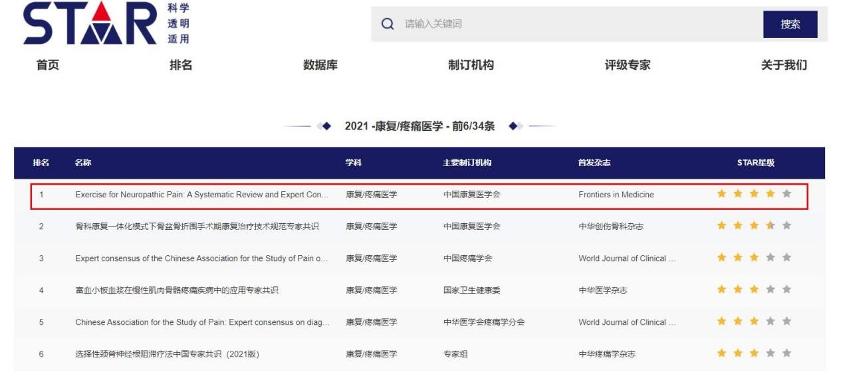Click the star rating in row 3
Image resolution: width=843 pixels, height=378 pixels.
[x=754, y=258]
